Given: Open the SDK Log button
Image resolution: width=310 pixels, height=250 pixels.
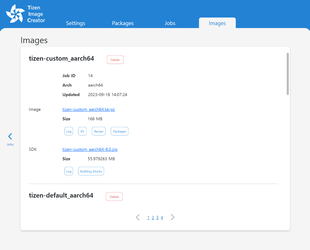Looking at the screenshot, I should 69,171.
